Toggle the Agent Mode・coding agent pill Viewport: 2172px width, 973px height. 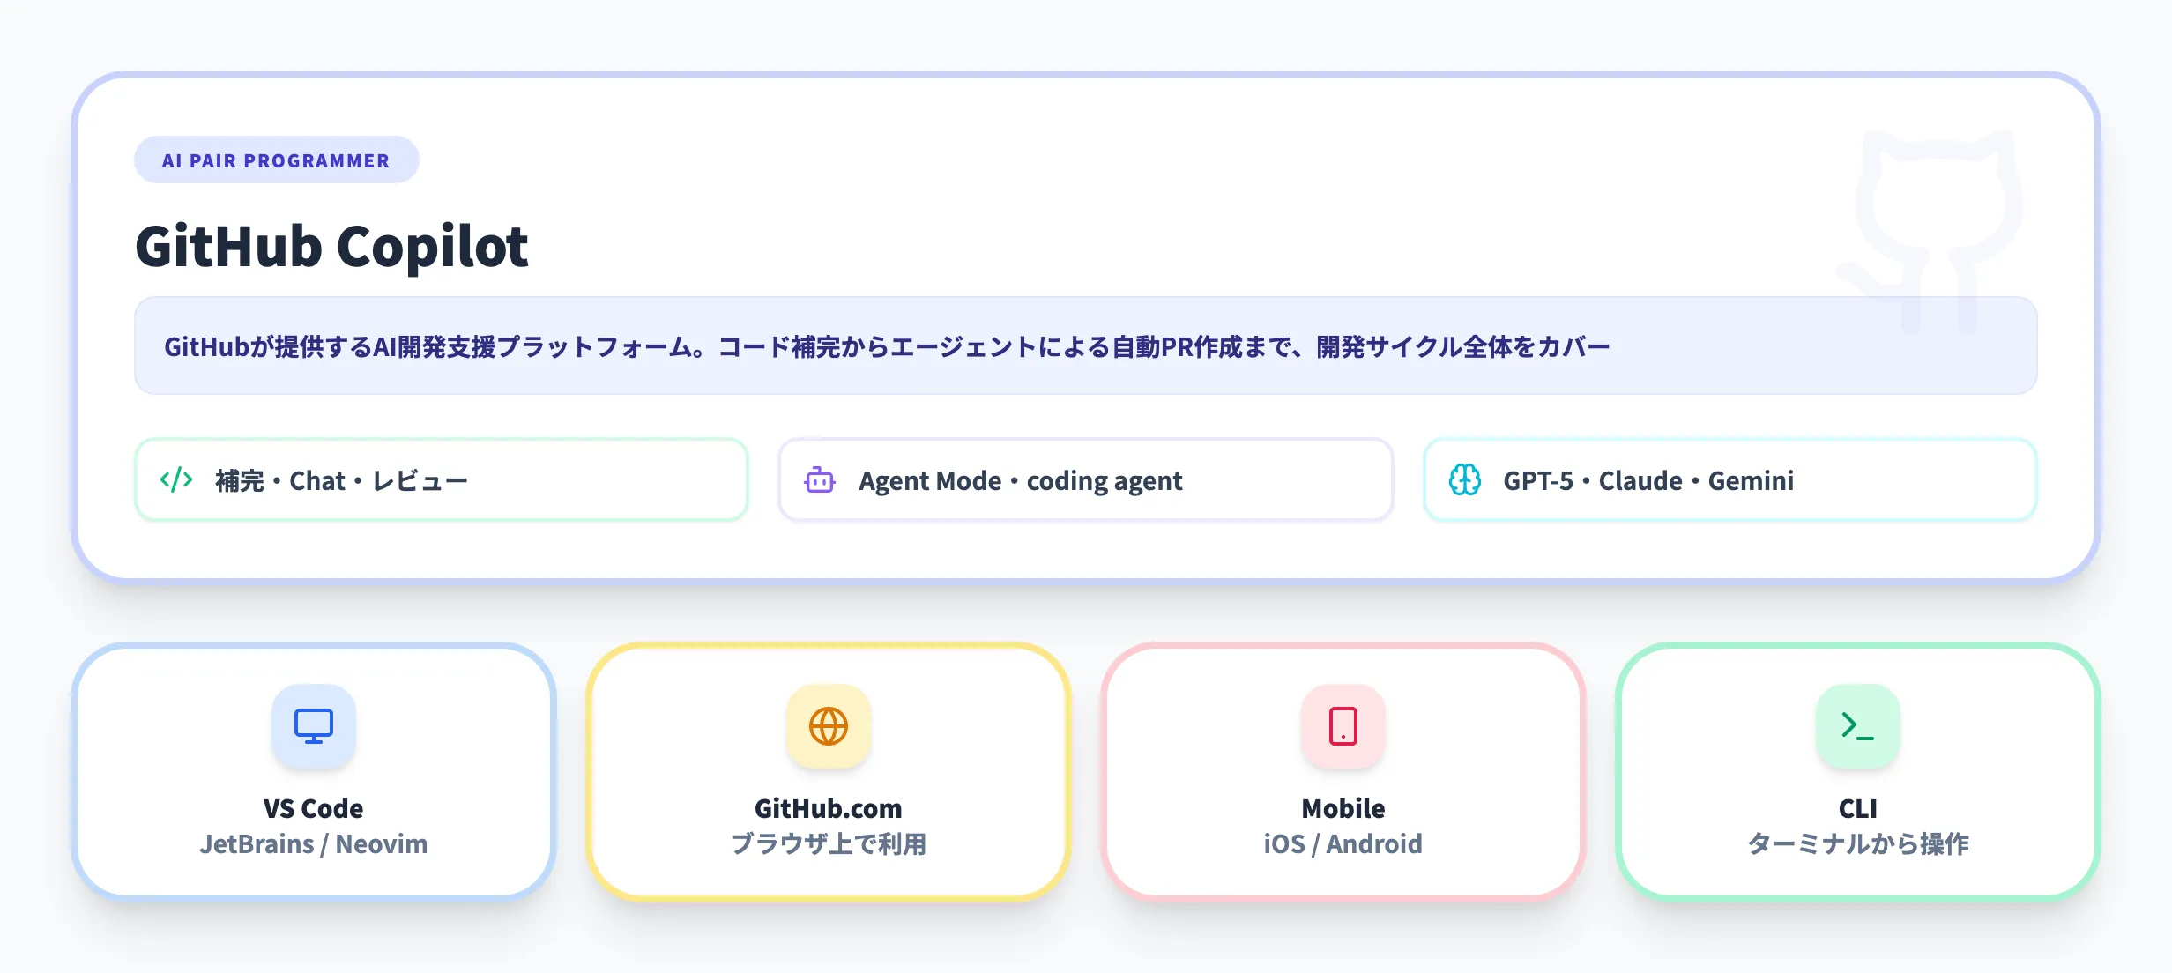(1085, 479)
